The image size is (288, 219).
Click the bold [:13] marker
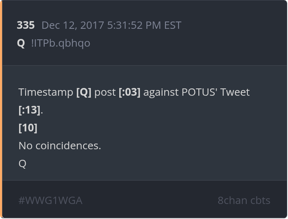30,110
